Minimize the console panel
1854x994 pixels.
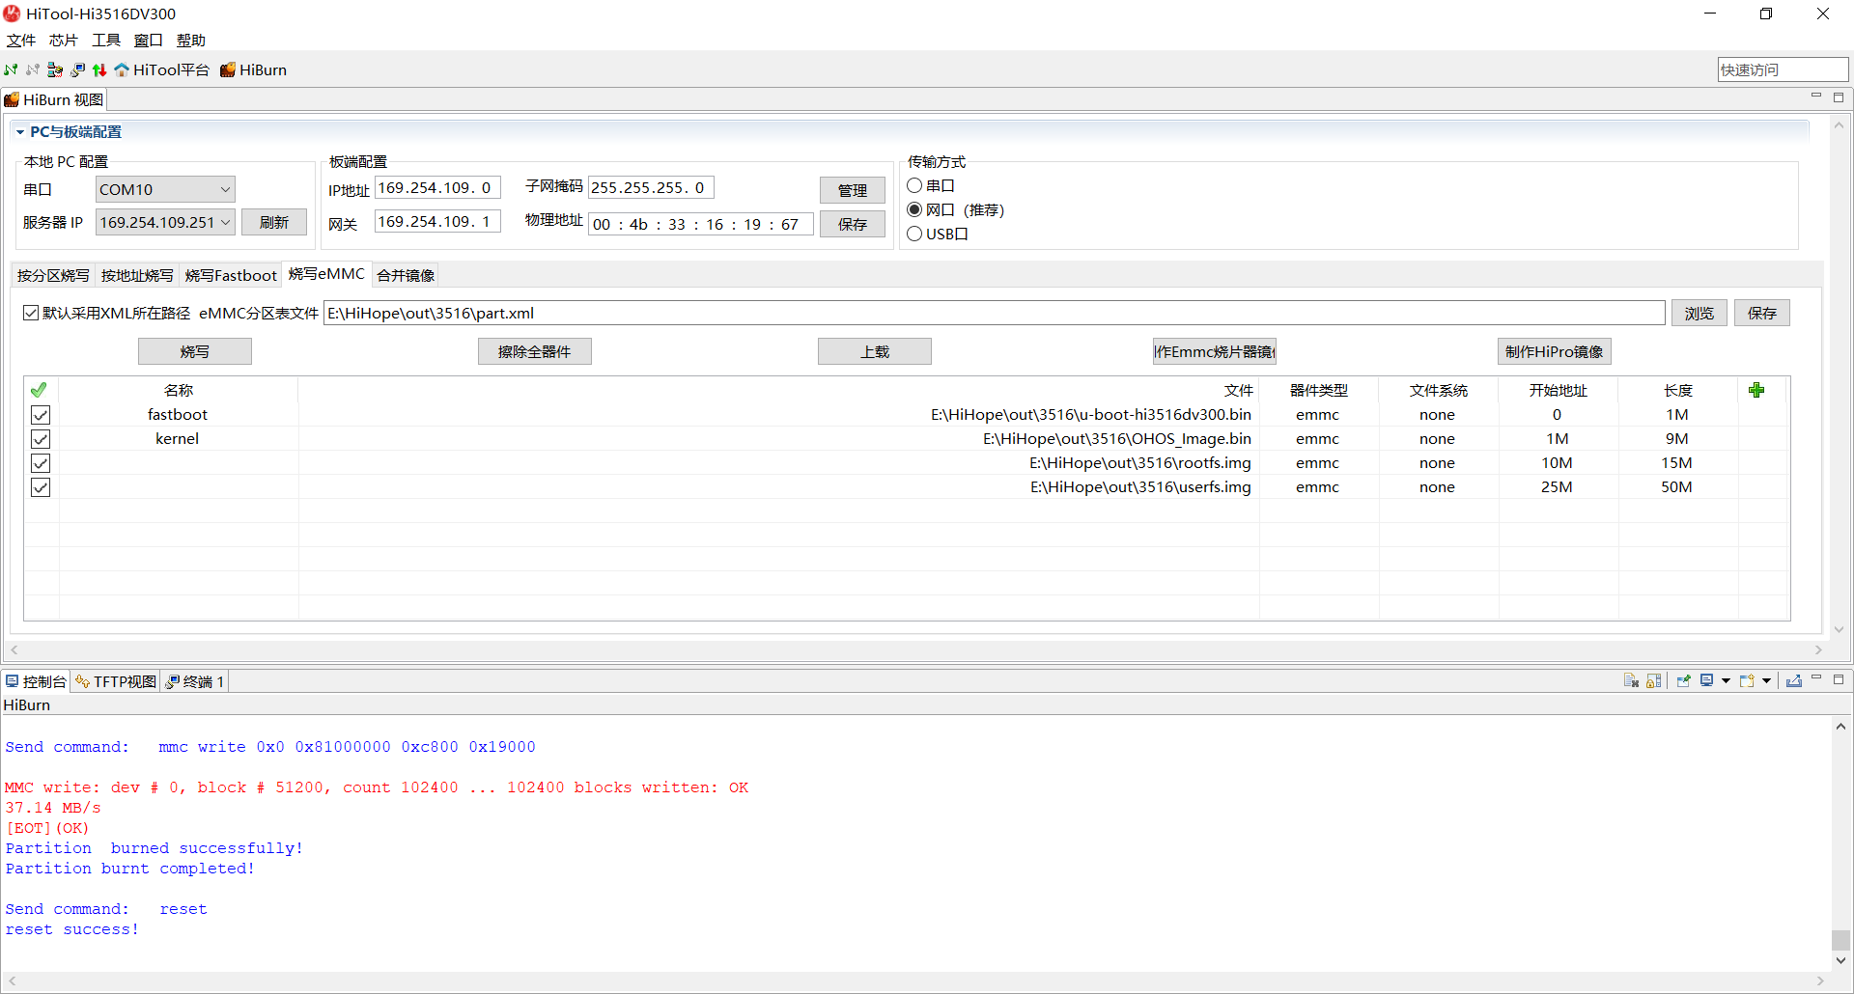1816,679
